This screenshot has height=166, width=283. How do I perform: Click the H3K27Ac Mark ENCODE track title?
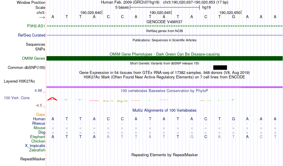pyautogui.click(x=164, y=77)
